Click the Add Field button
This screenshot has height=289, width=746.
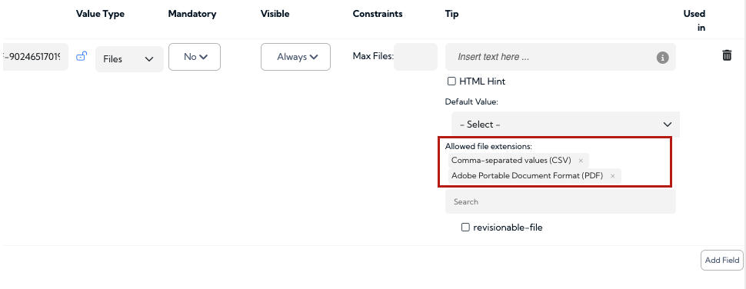coord(721,260)
